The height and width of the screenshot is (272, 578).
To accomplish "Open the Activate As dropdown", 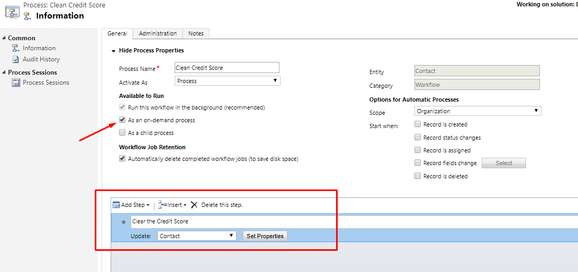I will (x=227, y=81).
